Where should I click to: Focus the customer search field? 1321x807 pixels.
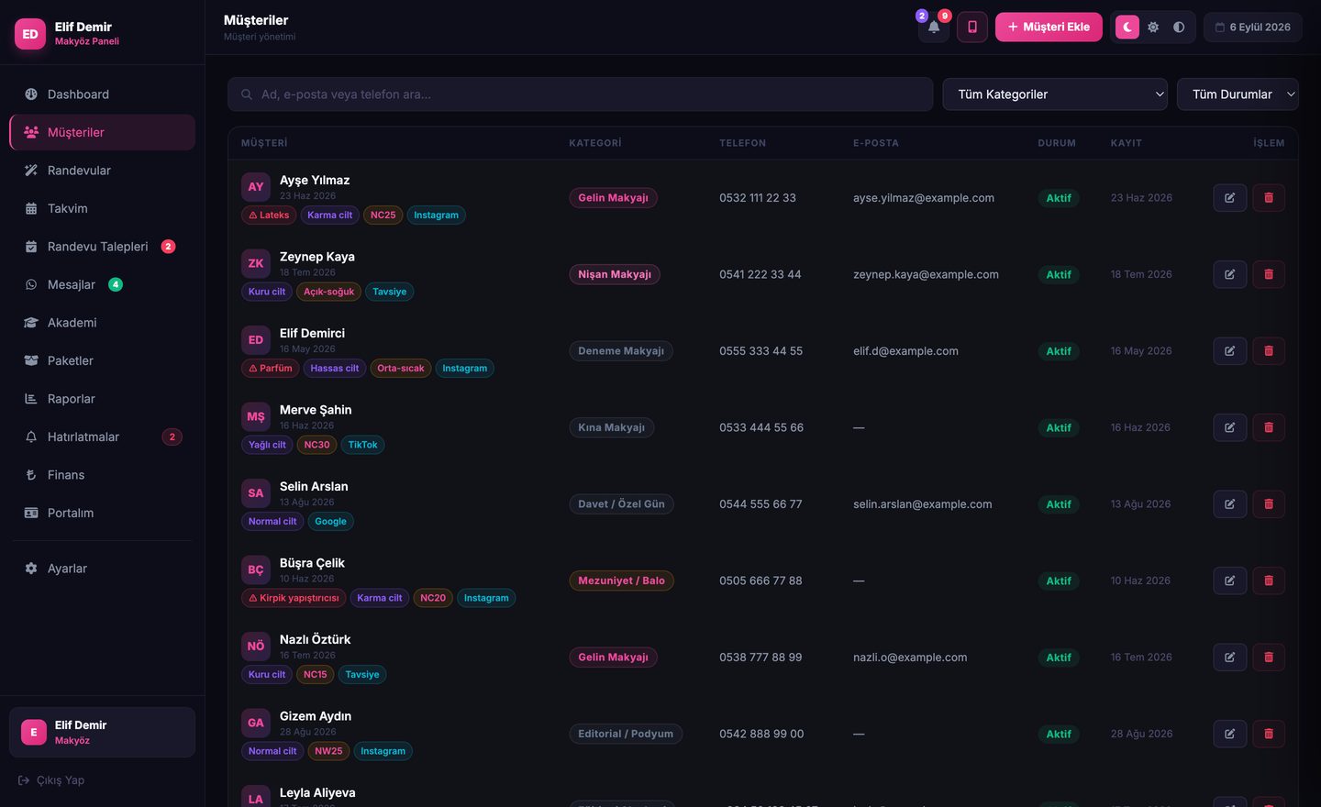[580, 94]
